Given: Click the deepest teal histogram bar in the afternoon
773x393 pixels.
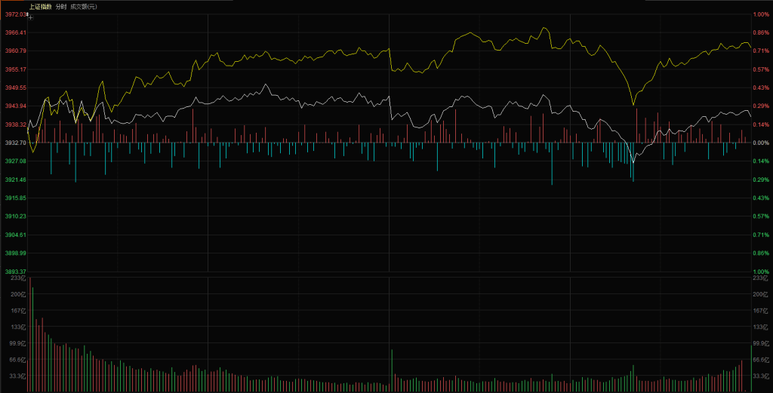Looking at the screenshot, I should tap(552, 164).
